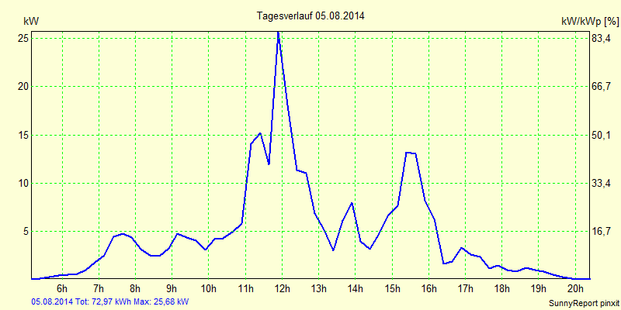Click the '18h' time axis label

[x=502, y=288]
